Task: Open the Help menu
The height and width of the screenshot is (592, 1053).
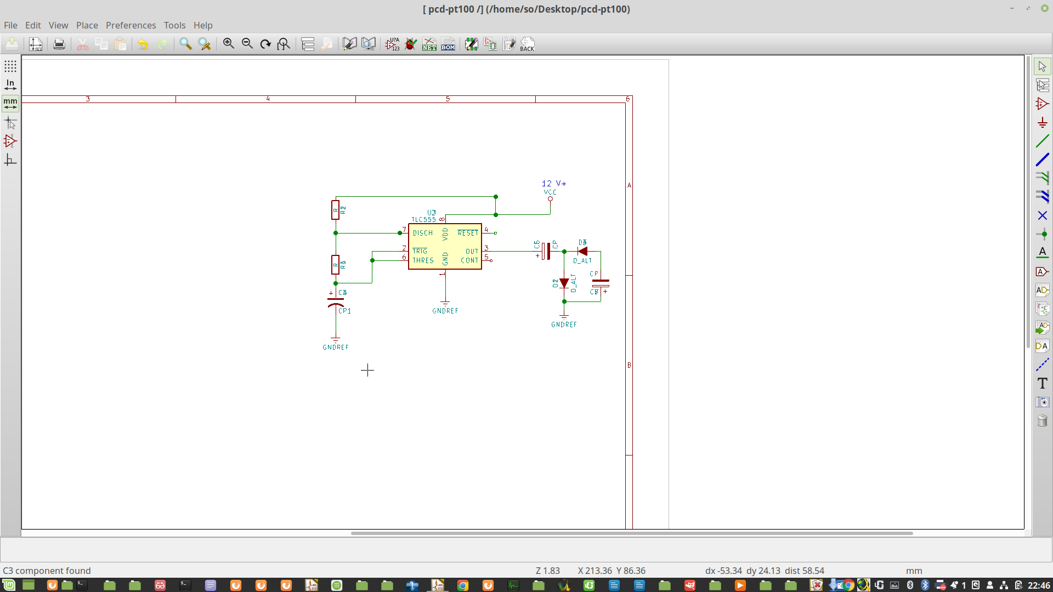Action: click(x=202, y=25)
